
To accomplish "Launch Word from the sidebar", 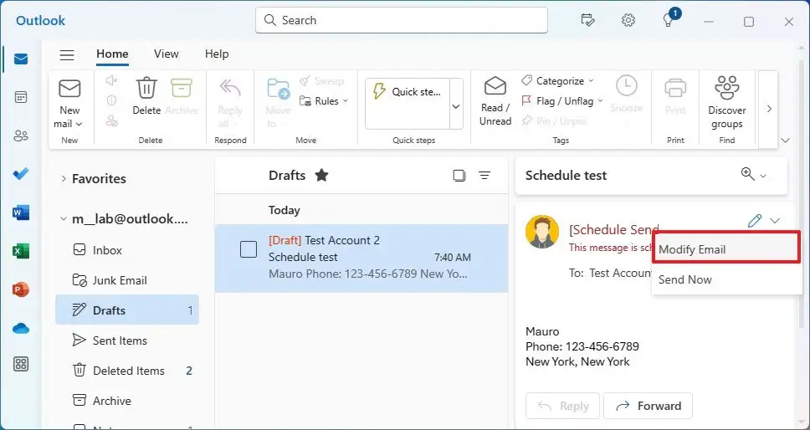I will click(x=21, y=212).
